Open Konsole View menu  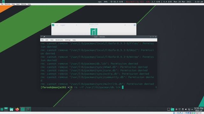(x=52, y=40)
